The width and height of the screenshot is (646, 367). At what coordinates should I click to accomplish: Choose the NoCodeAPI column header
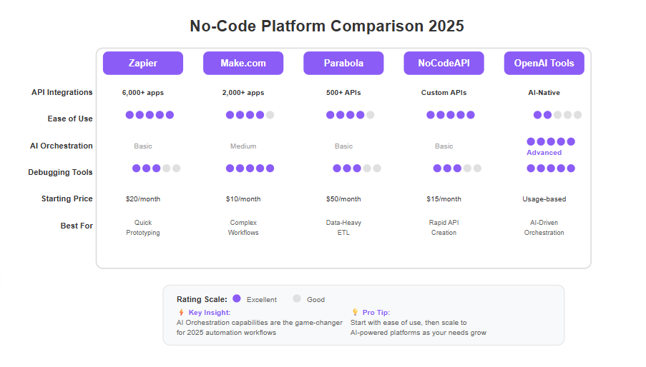point(444,63)
